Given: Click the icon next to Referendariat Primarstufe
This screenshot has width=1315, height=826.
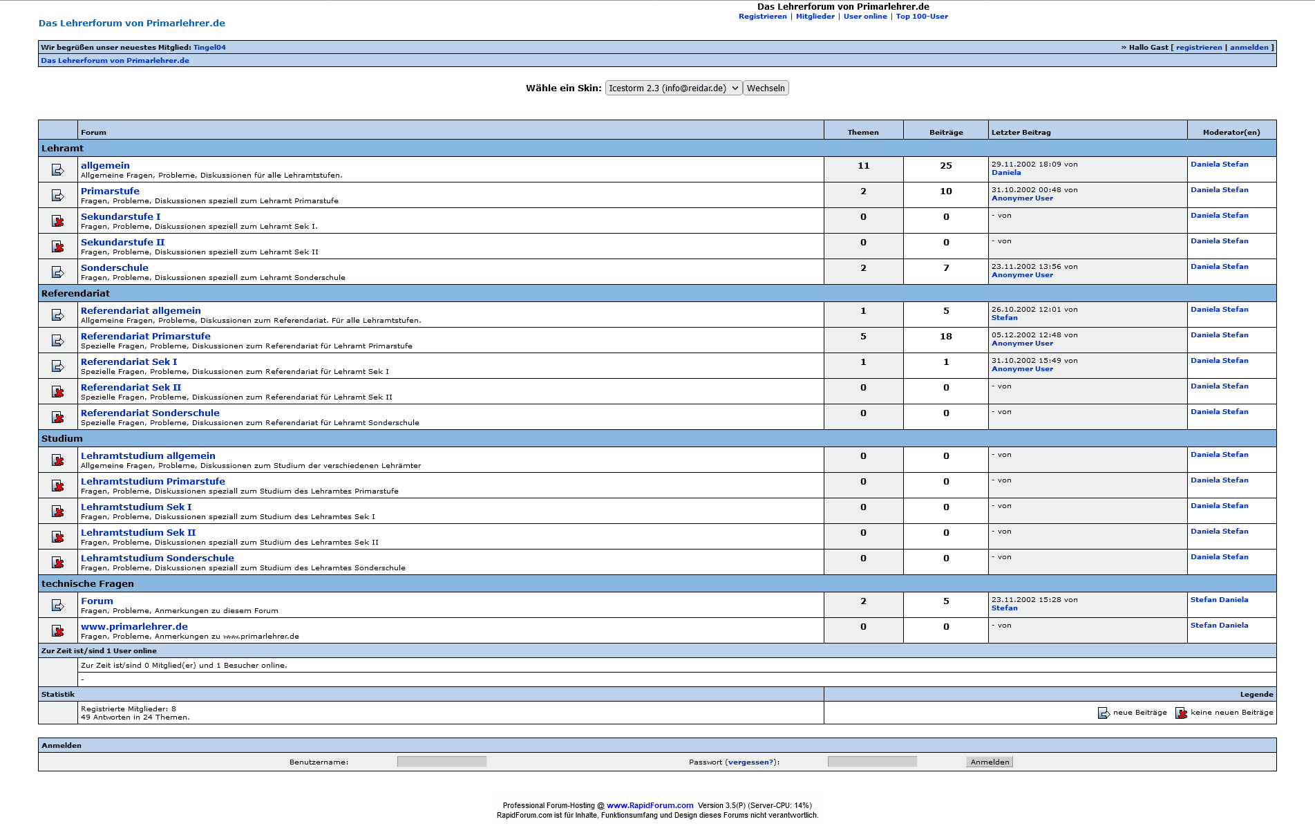Looking at the screenshot, I should click(x=58, y=341).
